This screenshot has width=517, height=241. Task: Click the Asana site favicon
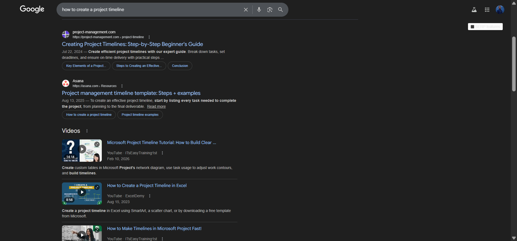(66, 83)
